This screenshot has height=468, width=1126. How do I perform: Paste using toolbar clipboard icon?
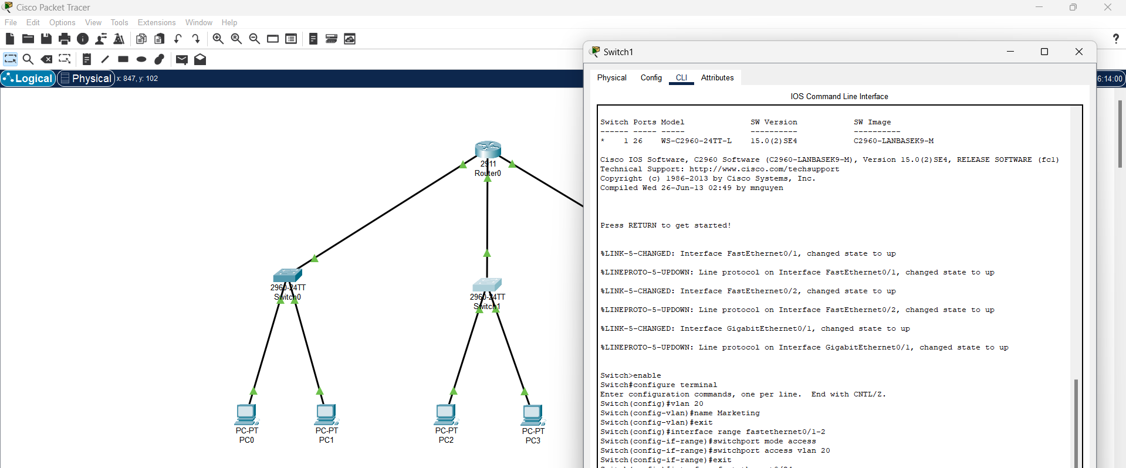[x=160, y=39]
